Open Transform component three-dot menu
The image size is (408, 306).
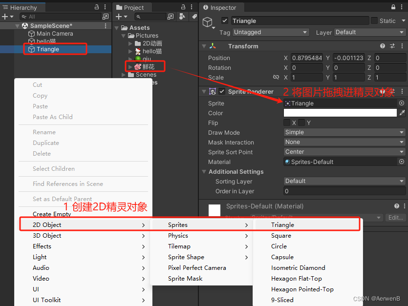[x=402, y=46]
